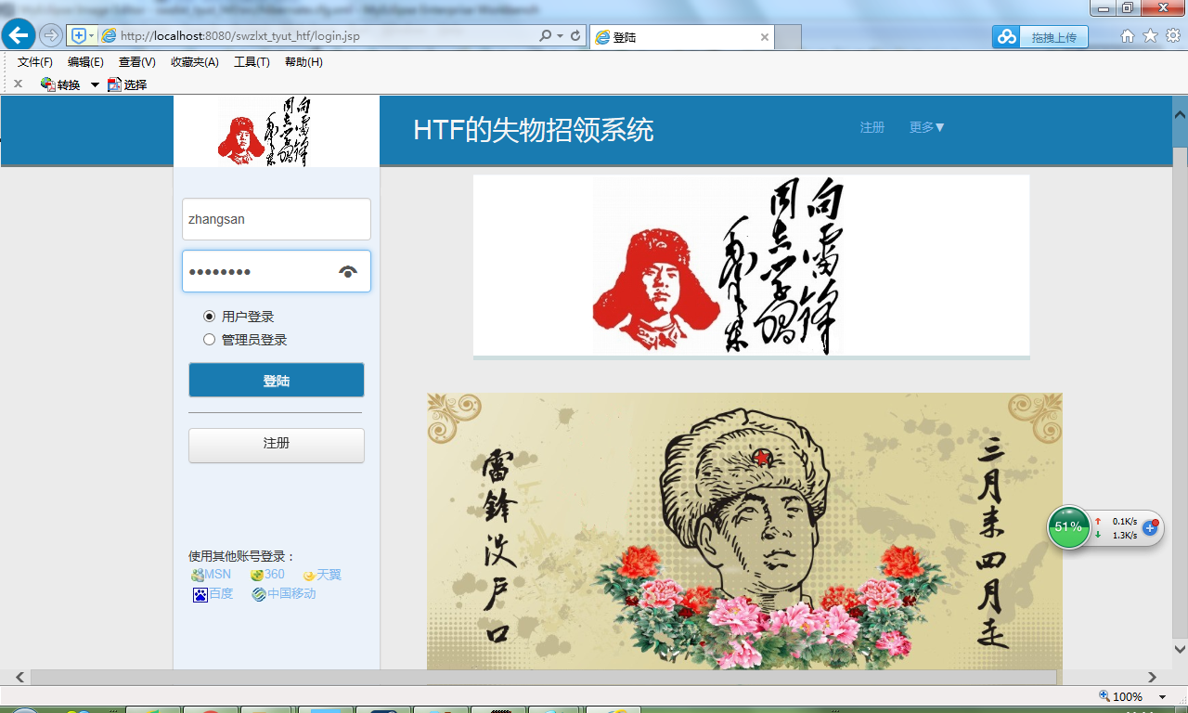Select the 用户登录 radio button
1188x713 pixels.
point(209,317)
